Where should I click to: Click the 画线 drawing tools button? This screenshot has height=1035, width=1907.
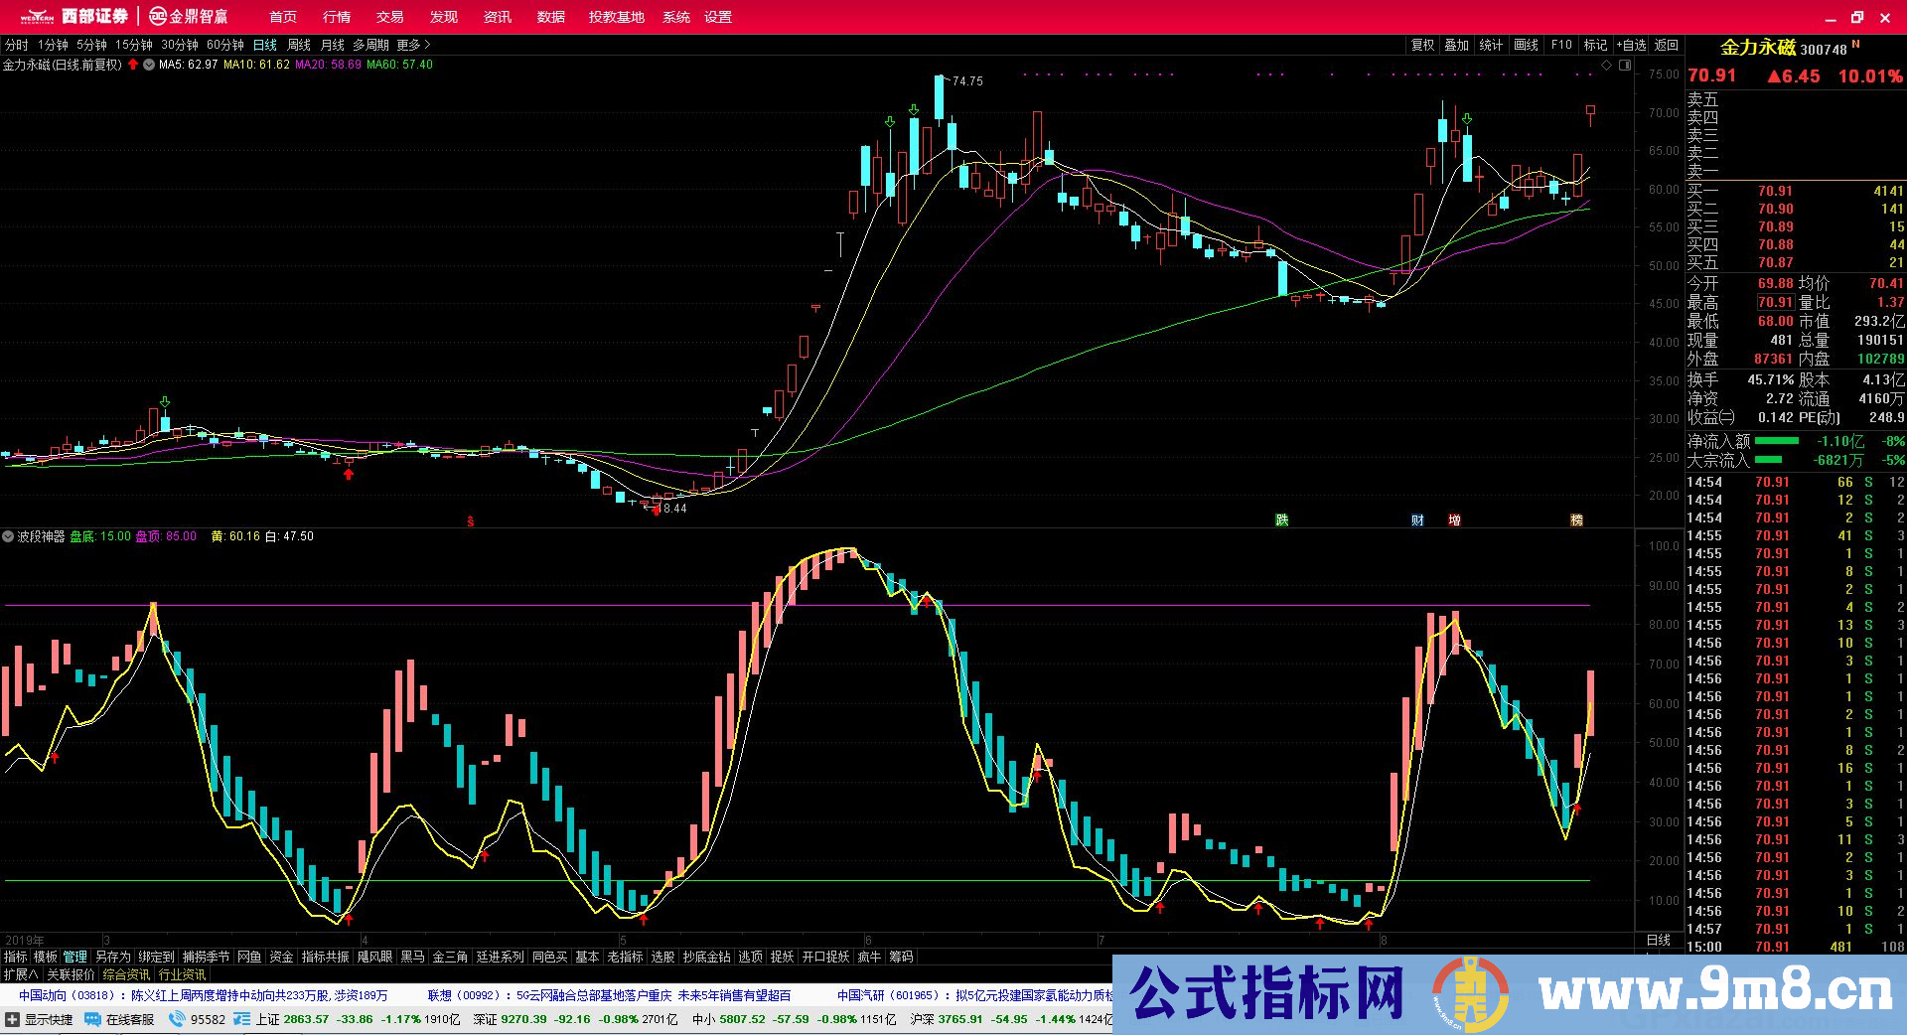coord(1526,45)
